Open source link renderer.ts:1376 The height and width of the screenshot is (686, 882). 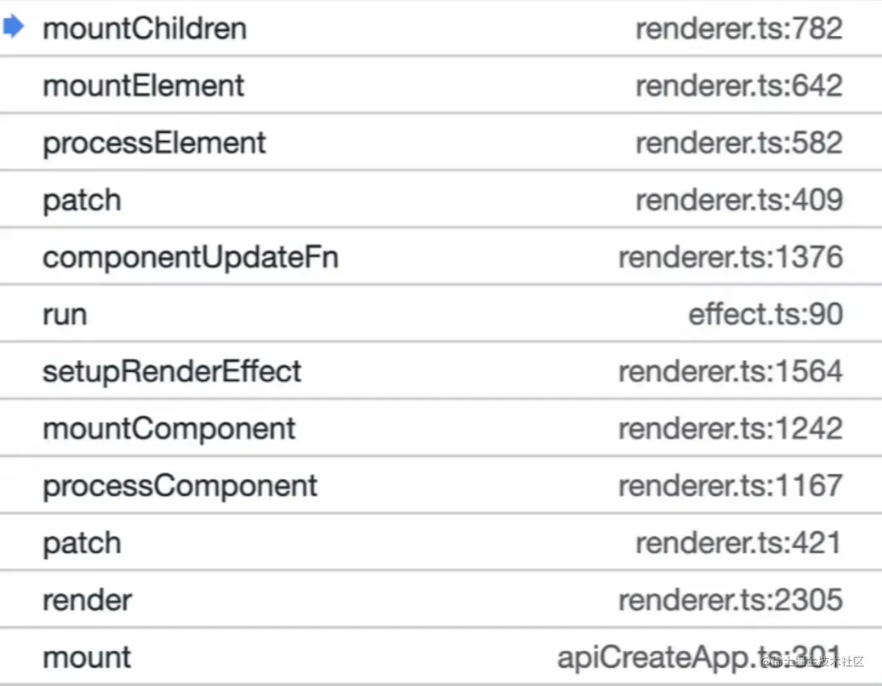[730, 257]
